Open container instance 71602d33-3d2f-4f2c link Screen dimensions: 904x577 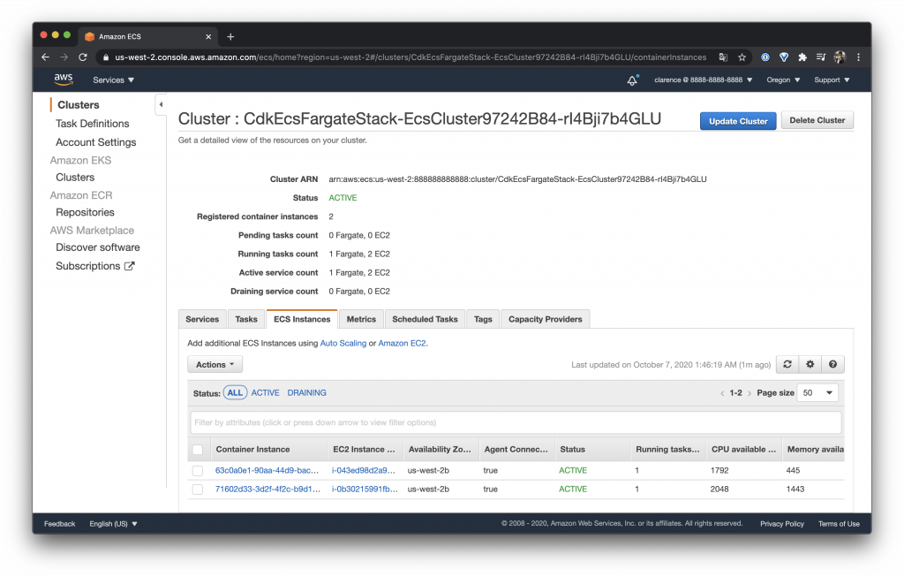267,490
